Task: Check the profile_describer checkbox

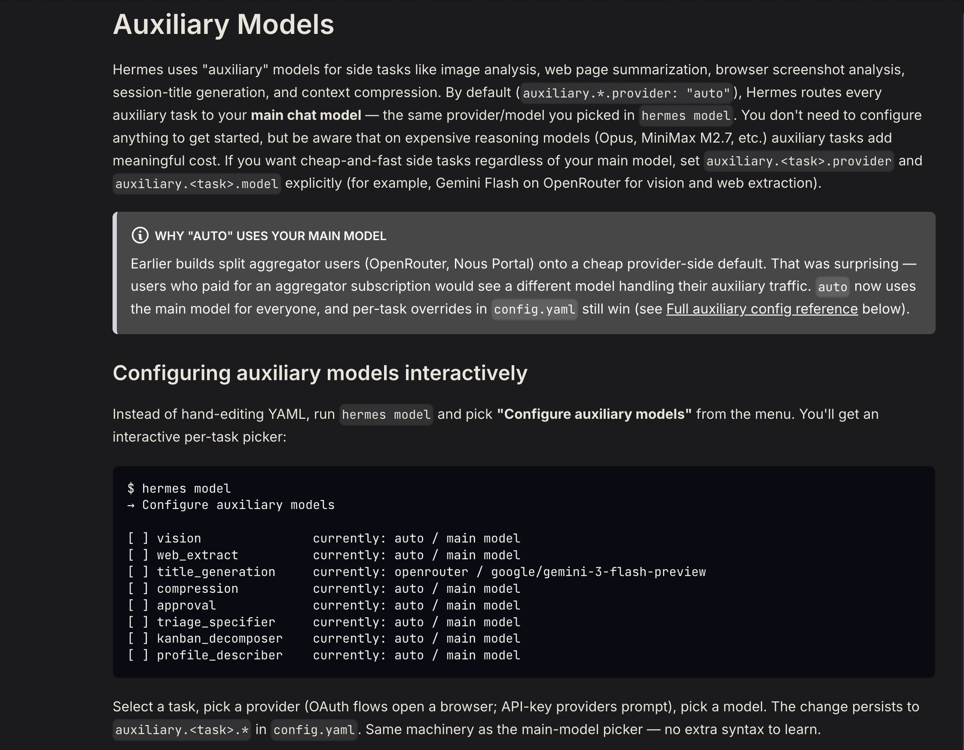Action: (138, 655)
